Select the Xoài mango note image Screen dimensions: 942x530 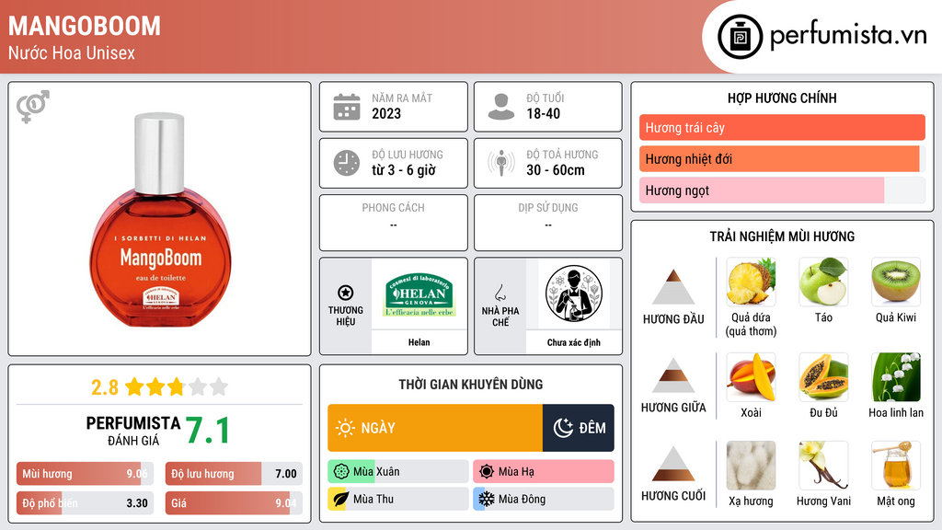click(x=751, y=376)
